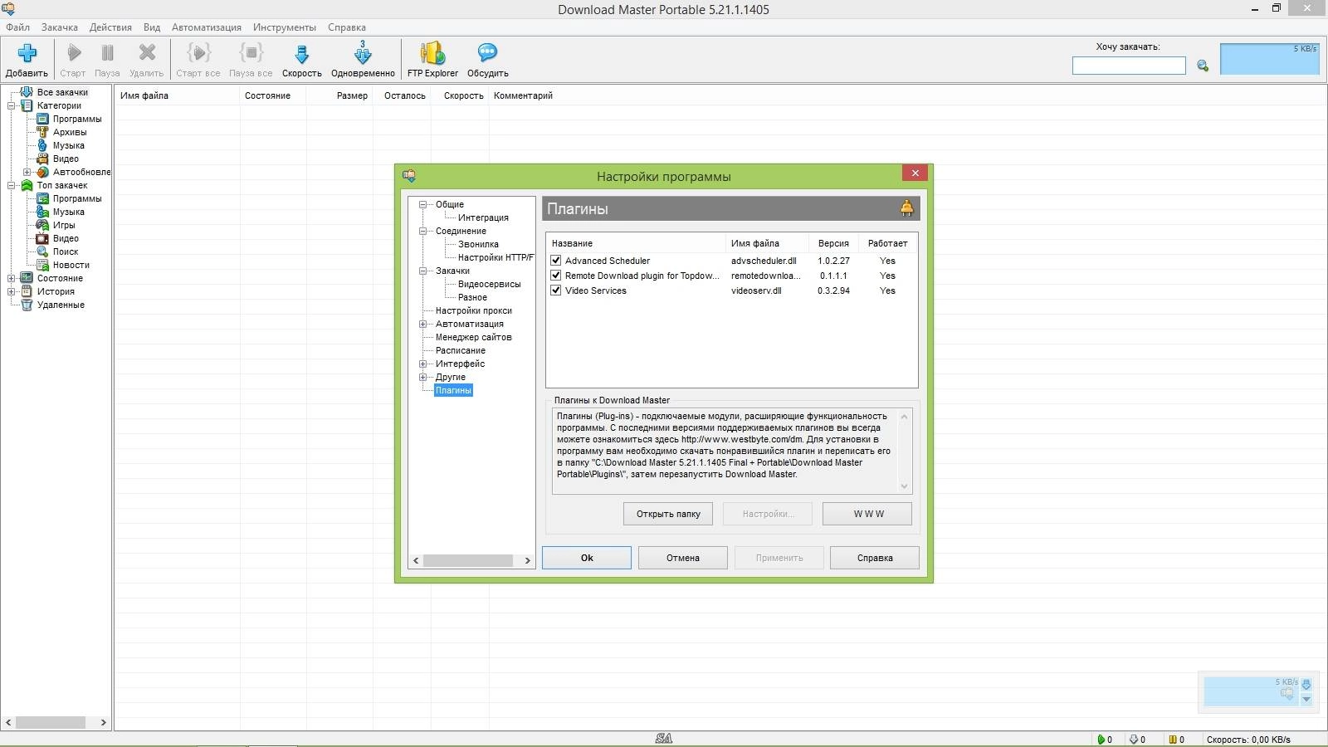Click the Старт все toolbar icon

coord(198,53)
